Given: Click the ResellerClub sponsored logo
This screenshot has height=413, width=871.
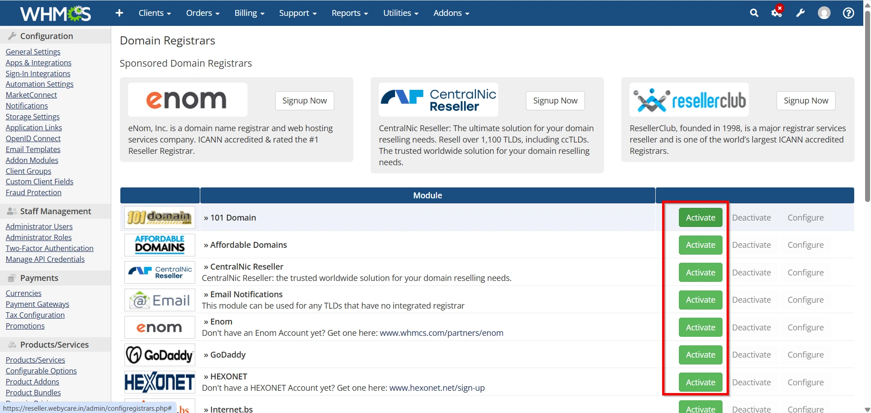Looking at the screenshot, I should [689, 100].
